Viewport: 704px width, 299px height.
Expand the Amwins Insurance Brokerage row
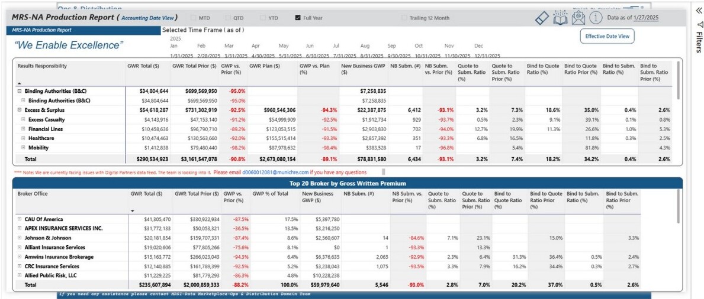pyautogui.click(x=20, y=256)
